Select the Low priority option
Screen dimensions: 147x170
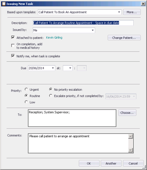(x=26, y=102)
